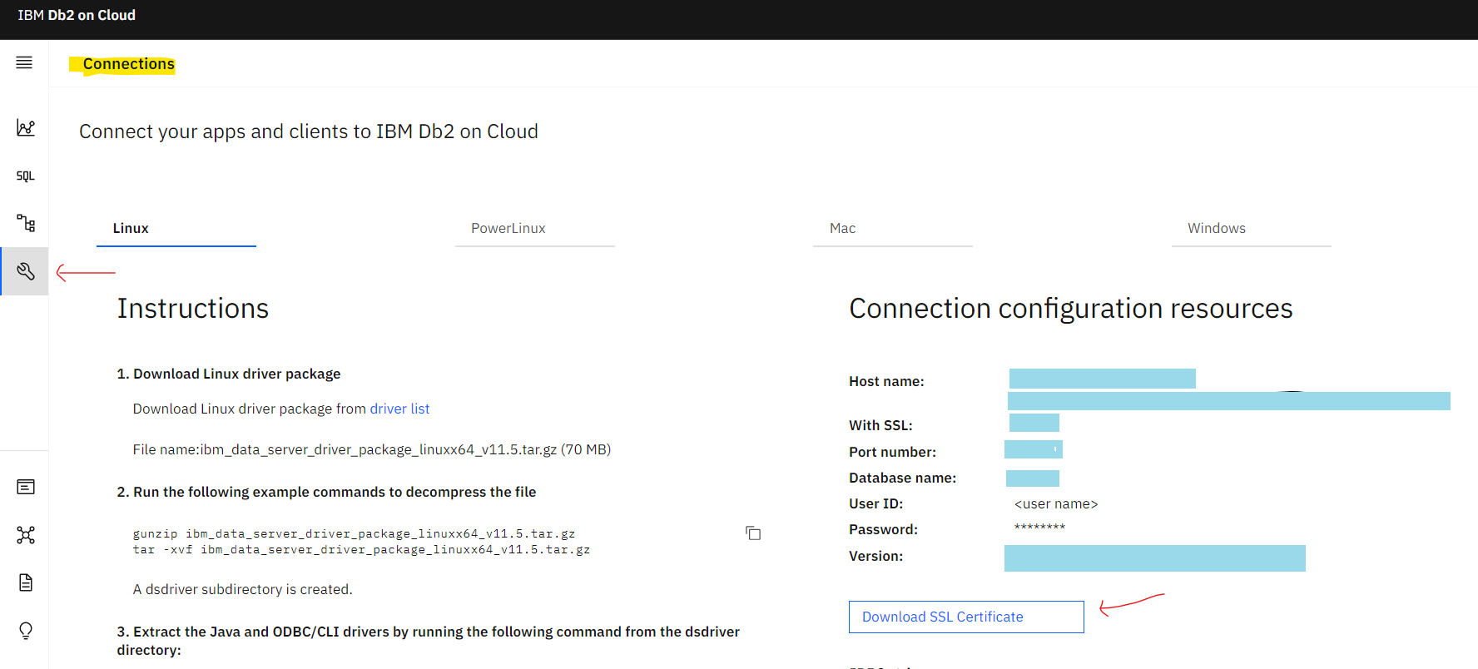Click the lightbulb icon in sidebar

tap(25, 631)
